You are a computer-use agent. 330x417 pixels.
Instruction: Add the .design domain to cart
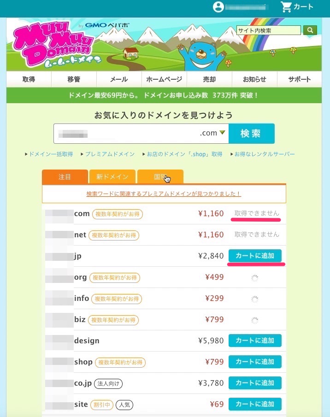[x=255, y=341]
